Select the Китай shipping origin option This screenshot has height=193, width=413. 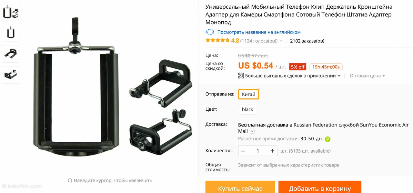(249, 94)
